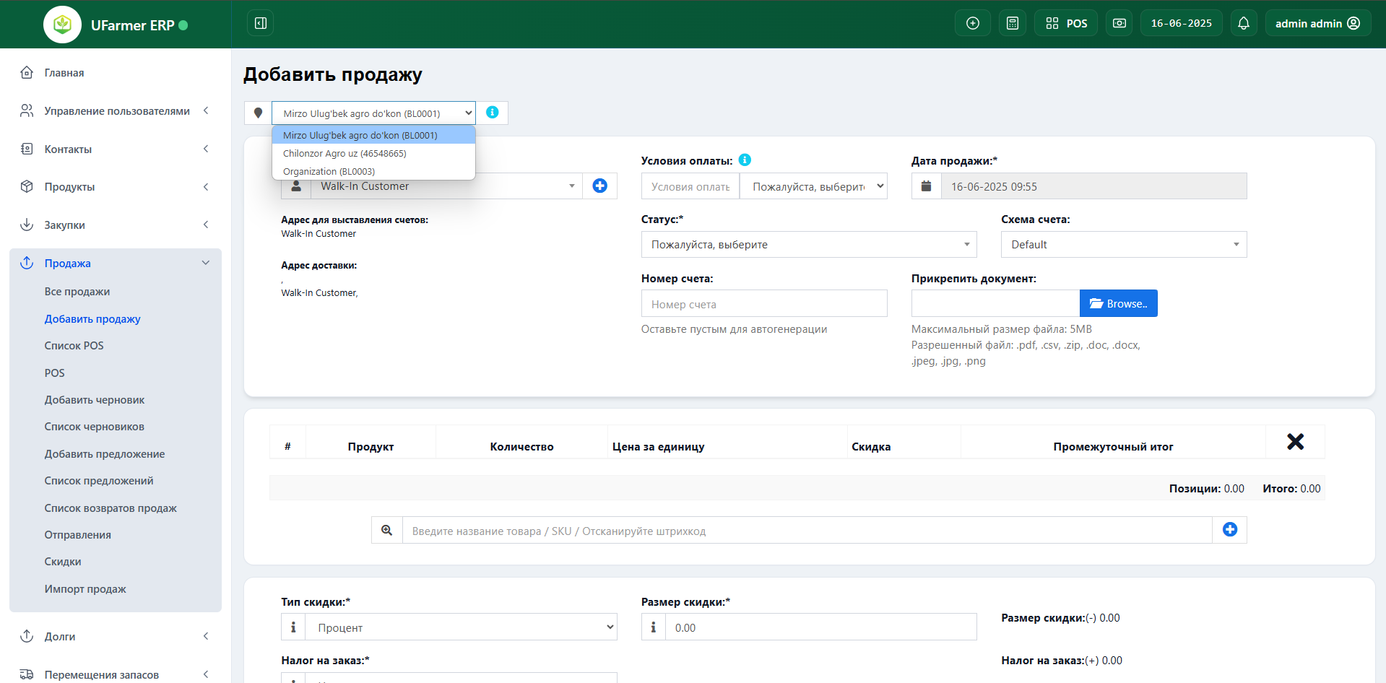Click info icon next to location dropdown
This screenshot has height=683, width=1386.
(492, 113)
